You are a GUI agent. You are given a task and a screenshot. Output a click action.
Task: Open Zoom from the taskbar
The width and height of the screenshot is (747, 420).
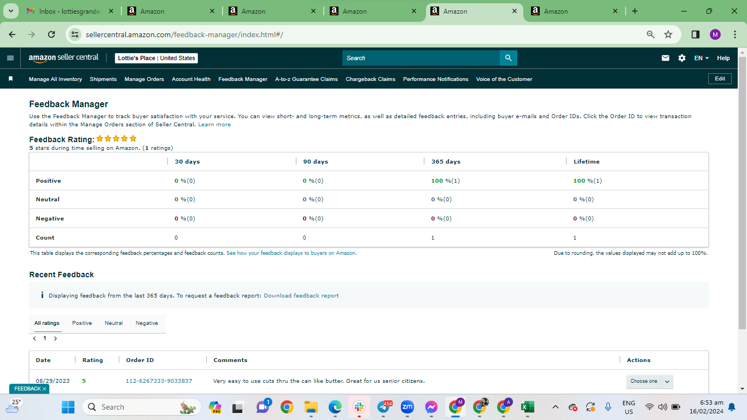407,407
